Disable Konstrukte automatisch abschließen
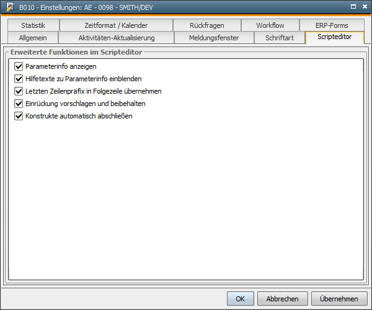This screenshot has width=372, height=310. click(19, 116)
